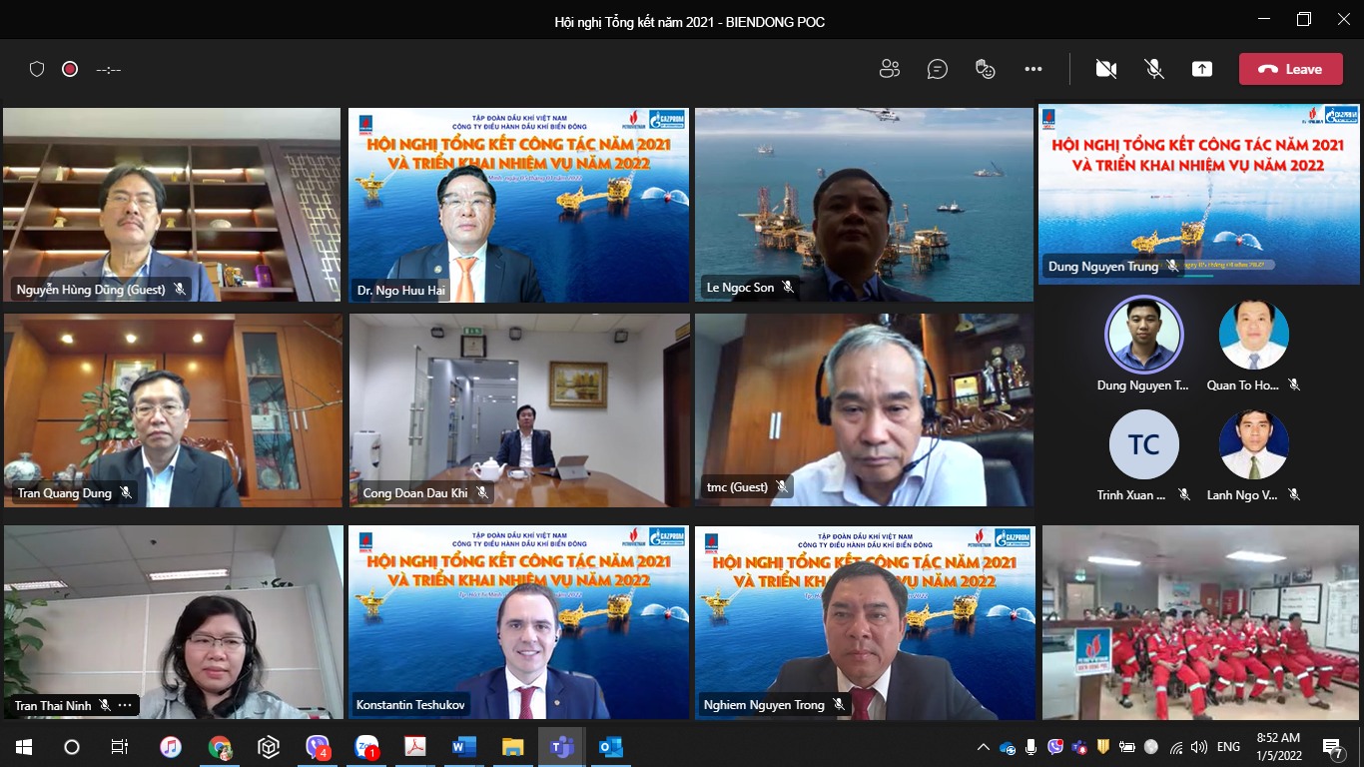Select Dung Nguyen Trung shared video tile
Viewport: 1364px width, 767px height.
coord(1198,194)
